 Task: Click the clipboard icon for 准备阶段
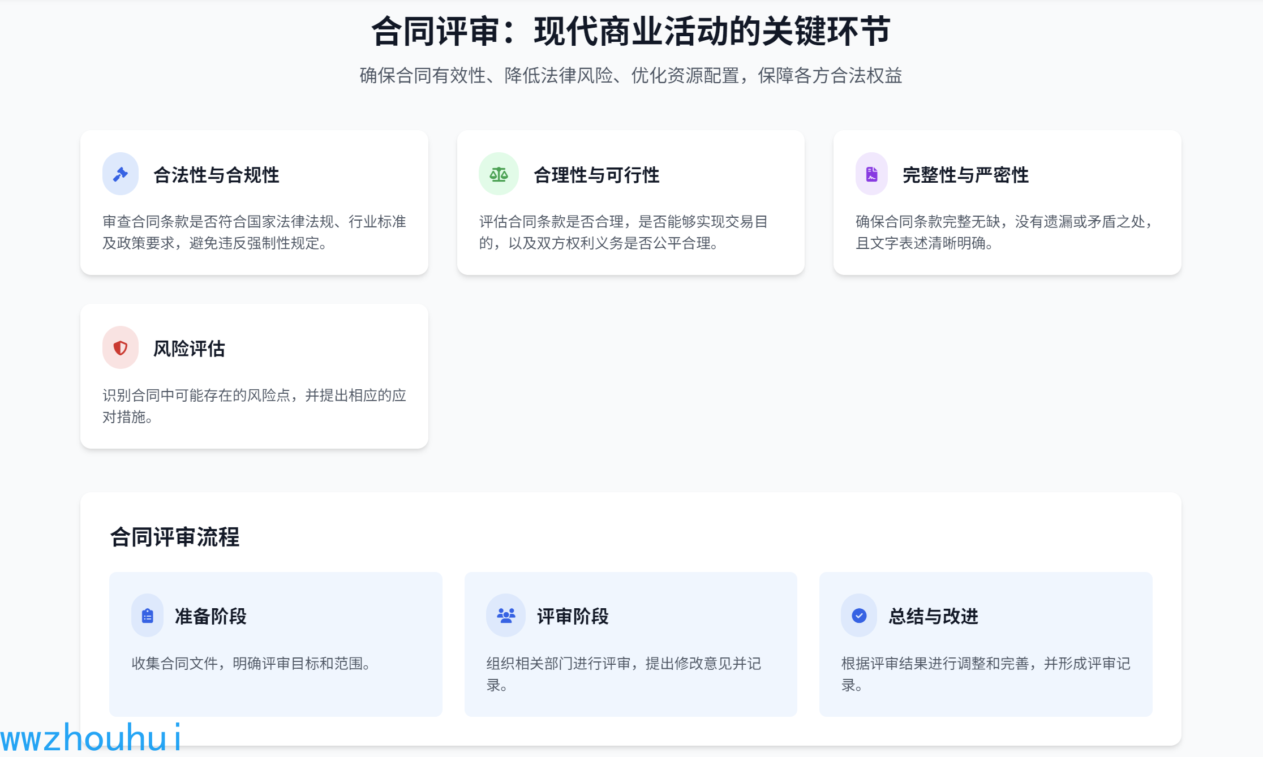[x=147, y=616]
